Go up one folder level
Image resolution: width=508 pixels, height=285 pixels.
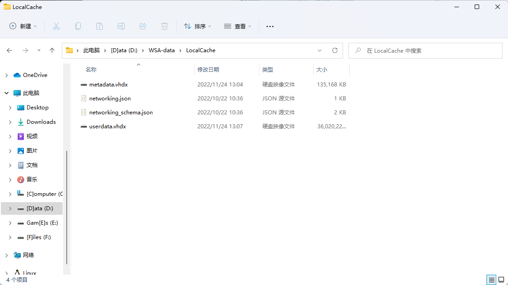point(52,50)
